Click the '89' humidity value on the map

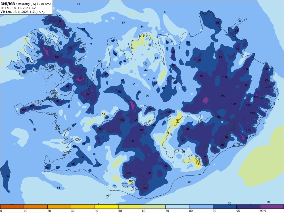coord(156,58)
